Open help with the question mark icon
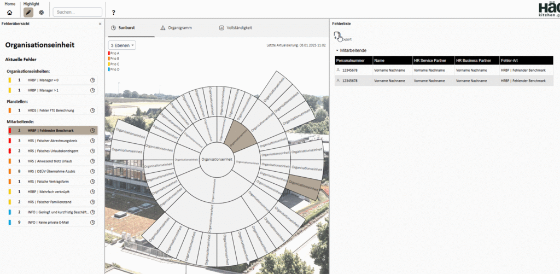560x274 pixels. pyautogui.click(x=113, y=12)
